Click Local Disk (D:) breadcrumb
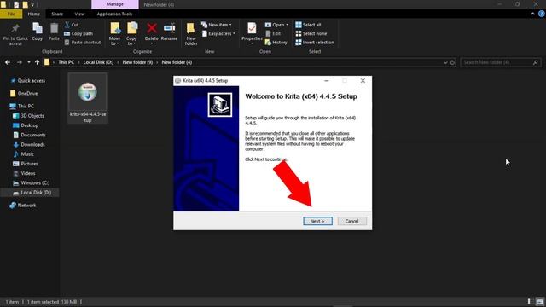This screenshot has height=307, width=546. point(98,62)
